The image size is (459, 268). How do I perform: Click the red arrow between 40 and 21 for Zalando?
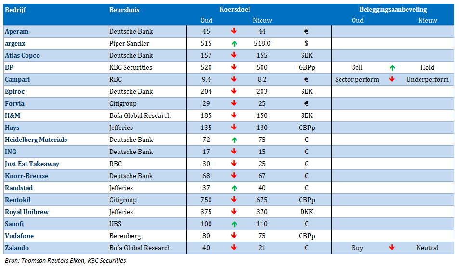234,247
